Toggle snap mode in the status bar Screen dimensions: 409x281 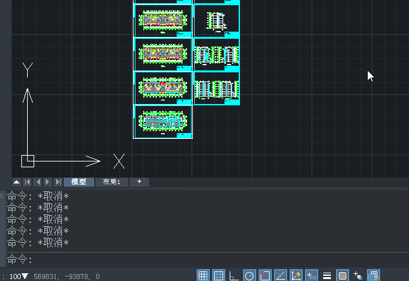coord(203,276)
